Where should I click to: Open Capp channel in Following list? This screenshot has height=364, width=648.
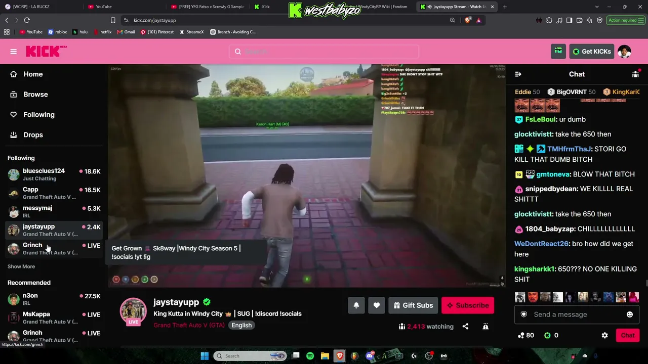54,193
